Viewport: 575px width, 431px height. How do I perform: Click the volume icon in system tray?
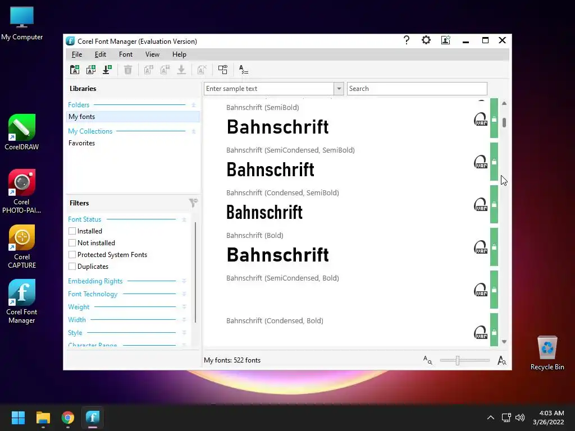coord(519,418)
